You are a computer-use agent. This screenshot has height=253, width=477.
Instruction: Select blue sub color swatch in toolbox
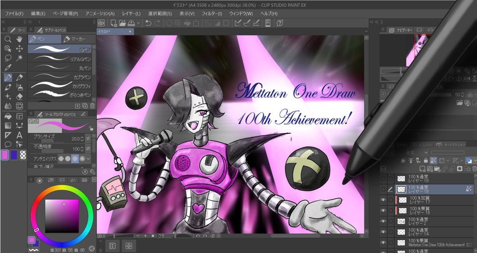pyautogui.click(x=14, y=155)
